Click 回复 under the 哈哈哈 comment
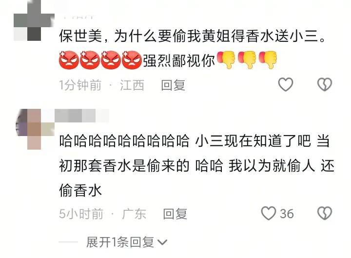The image size is (351, 258). tap(175, 214)
